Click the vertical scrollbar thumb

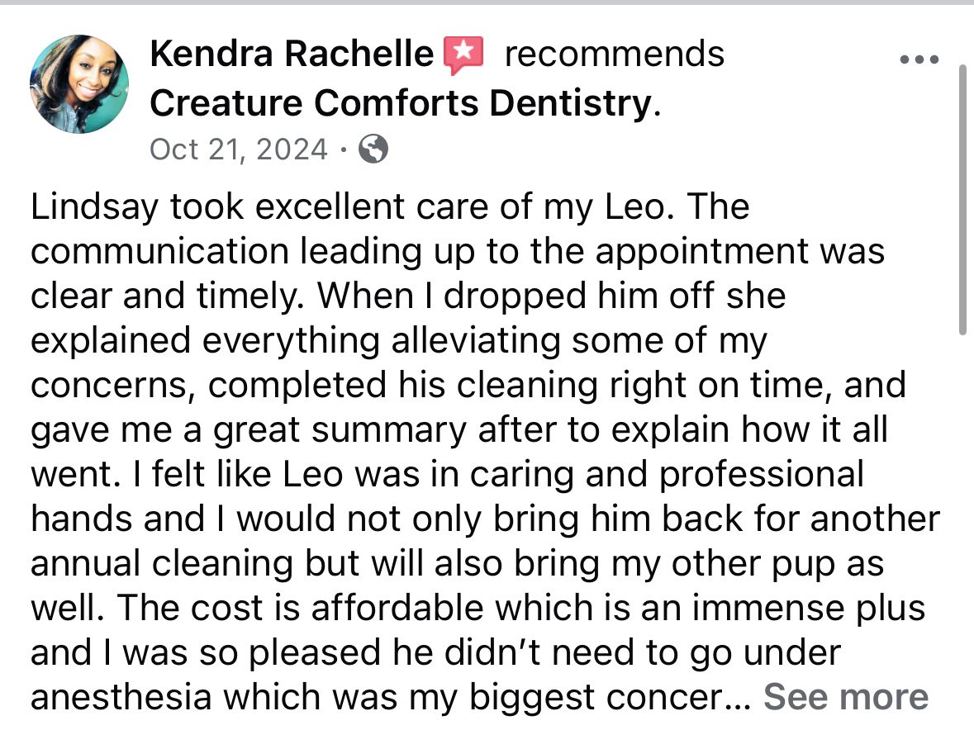click(x=962, y=200)
